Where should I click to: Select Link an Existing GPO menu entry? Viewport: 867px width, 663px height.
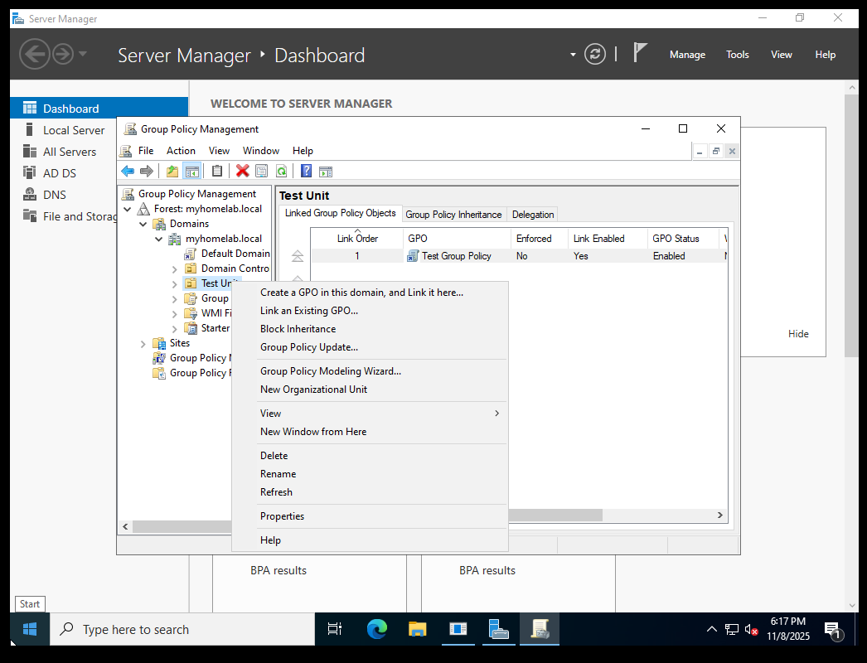pos(308,311)
